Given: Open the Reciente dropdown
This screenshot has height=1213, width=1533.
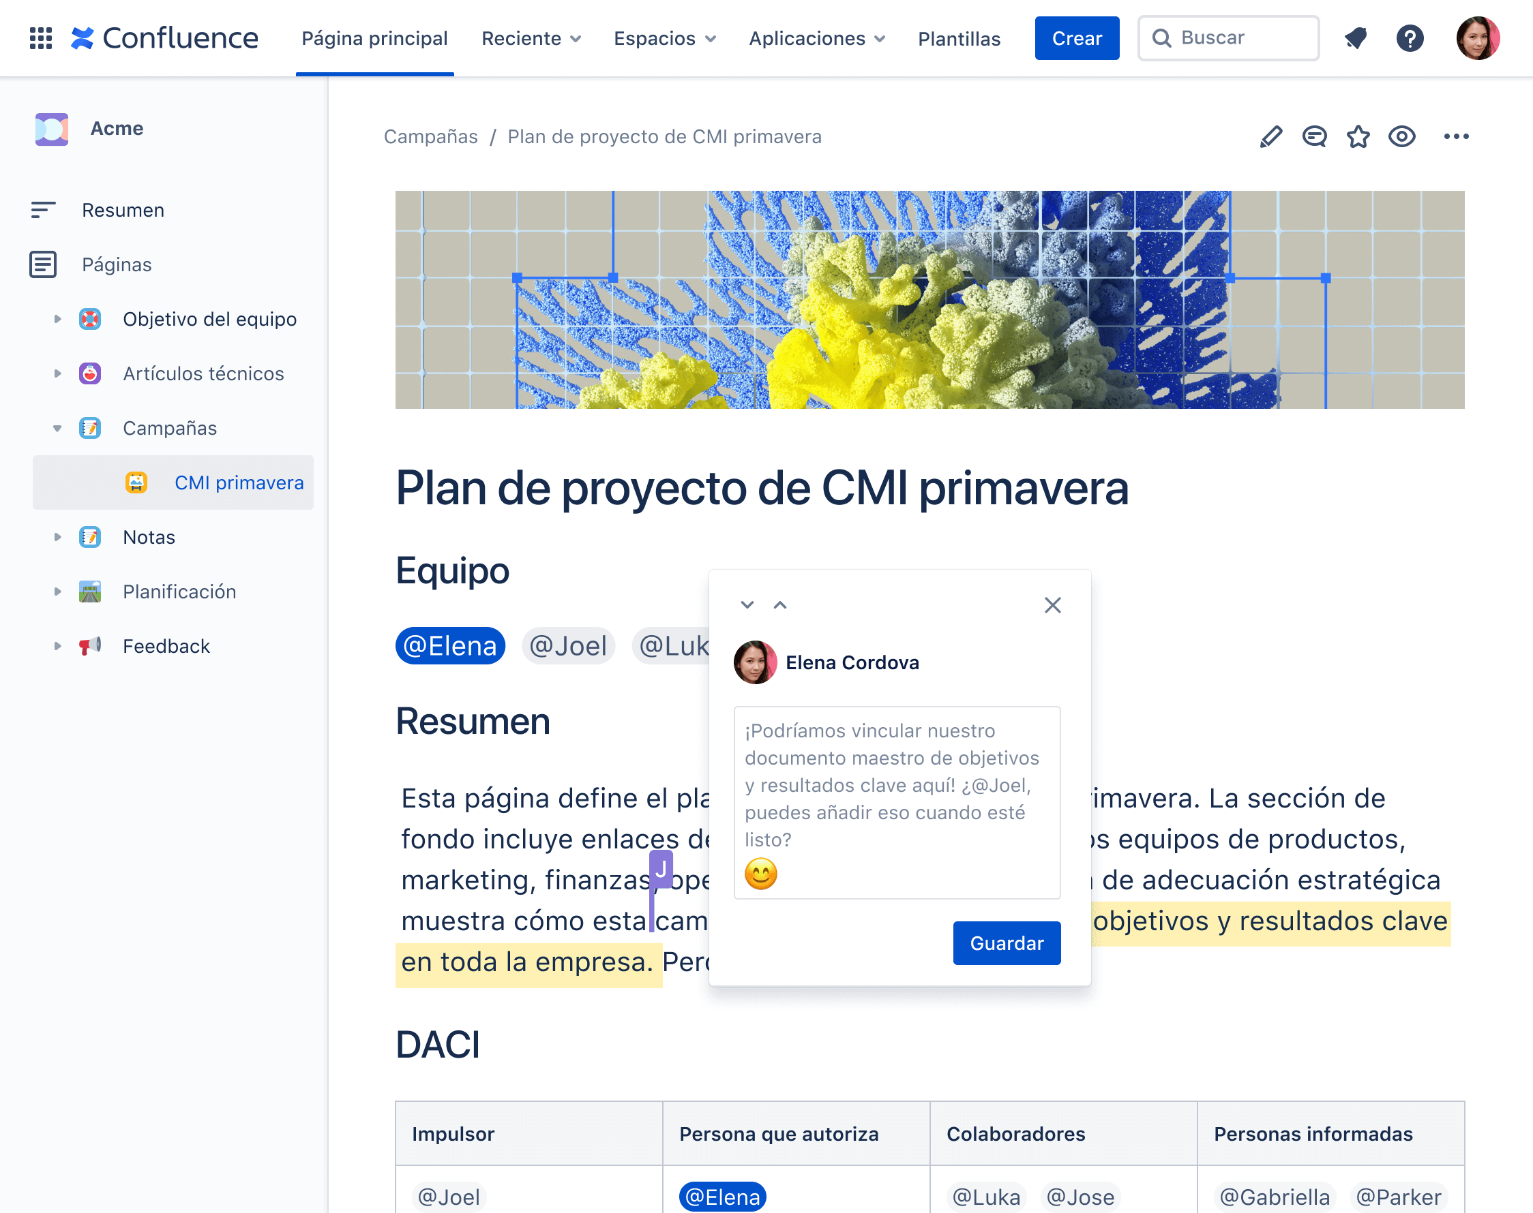Looking at the screenshot, I should pos(532,38).
